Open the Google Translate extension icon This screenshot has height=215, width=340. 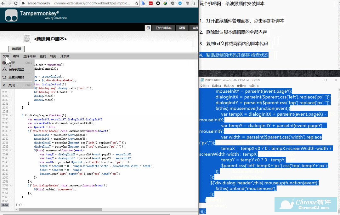coord(144,3)
